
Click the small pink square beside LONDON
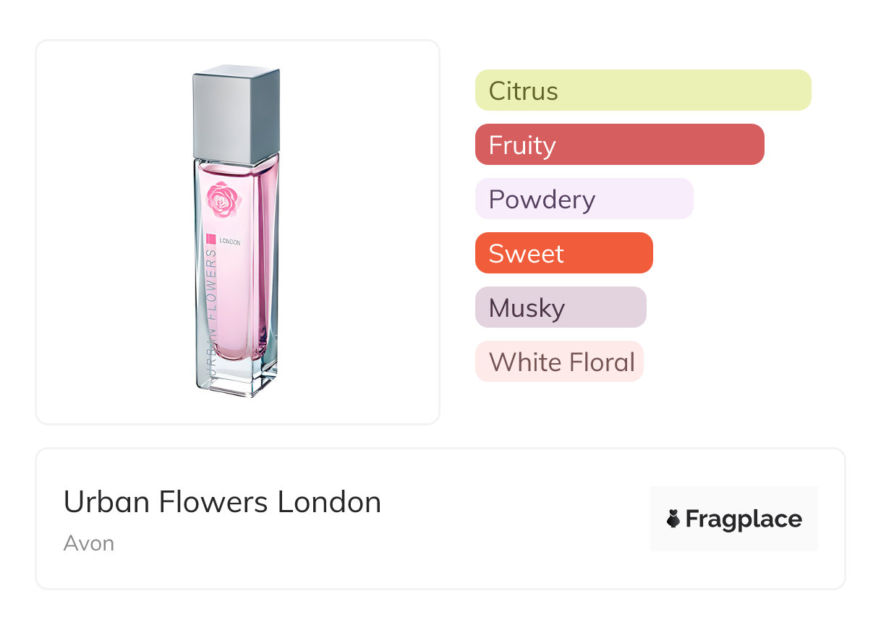pos(211,239)
